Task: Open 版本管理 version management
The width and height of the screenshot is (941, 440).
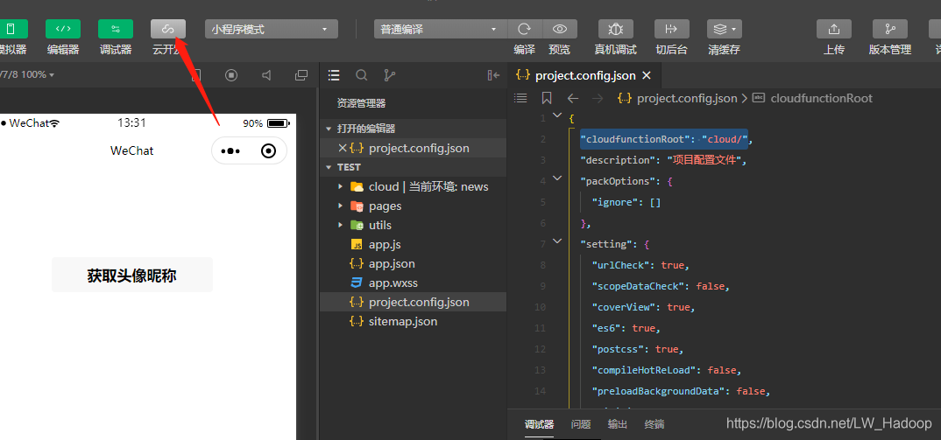Action: pos(890,29)
